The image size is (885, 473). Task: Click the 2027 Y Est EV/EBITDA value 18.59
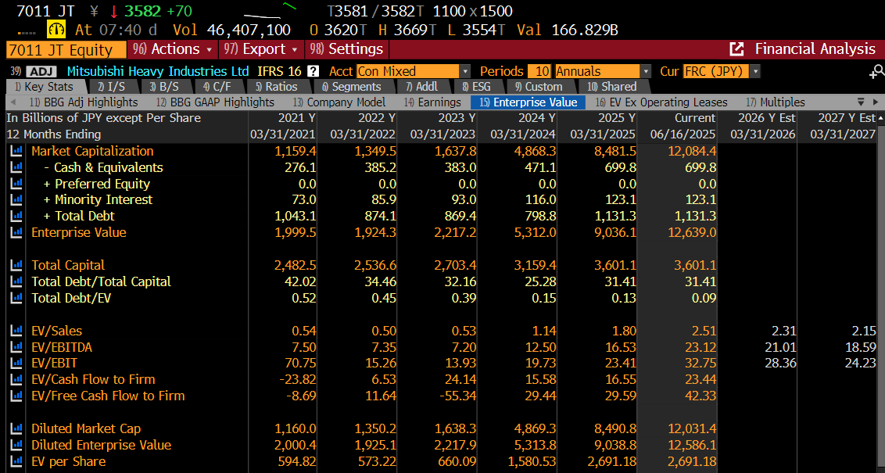860,347
